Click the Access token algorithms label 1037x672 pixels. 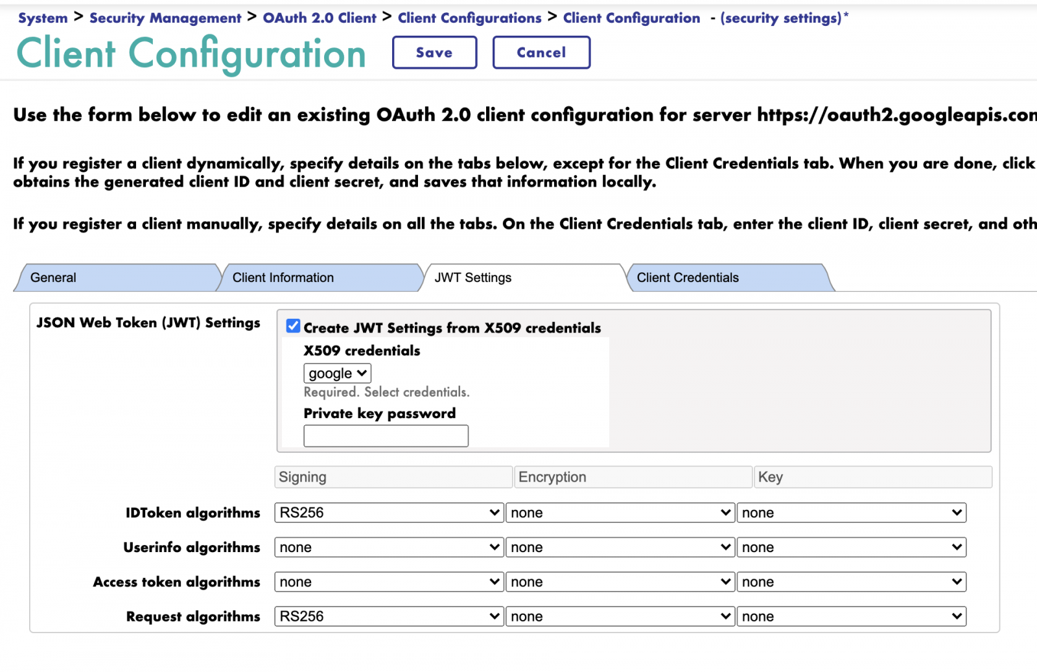click(x=177, y=582)
